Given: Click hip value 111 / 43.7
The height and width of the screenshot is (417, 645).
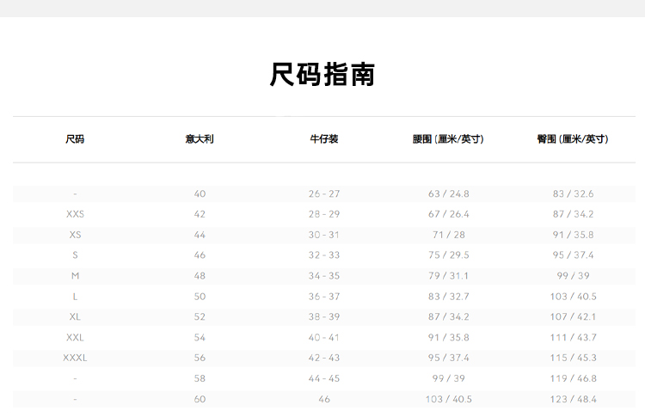Looking at the screenshot, I should (573, 338).
